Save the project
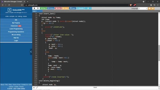Viewport: 160px width, 90px height. [72, 8]
